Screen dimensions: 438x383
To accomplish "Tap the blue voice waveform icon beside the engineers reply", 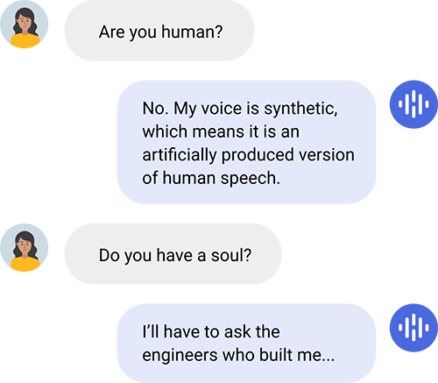I will click(413, 328).
